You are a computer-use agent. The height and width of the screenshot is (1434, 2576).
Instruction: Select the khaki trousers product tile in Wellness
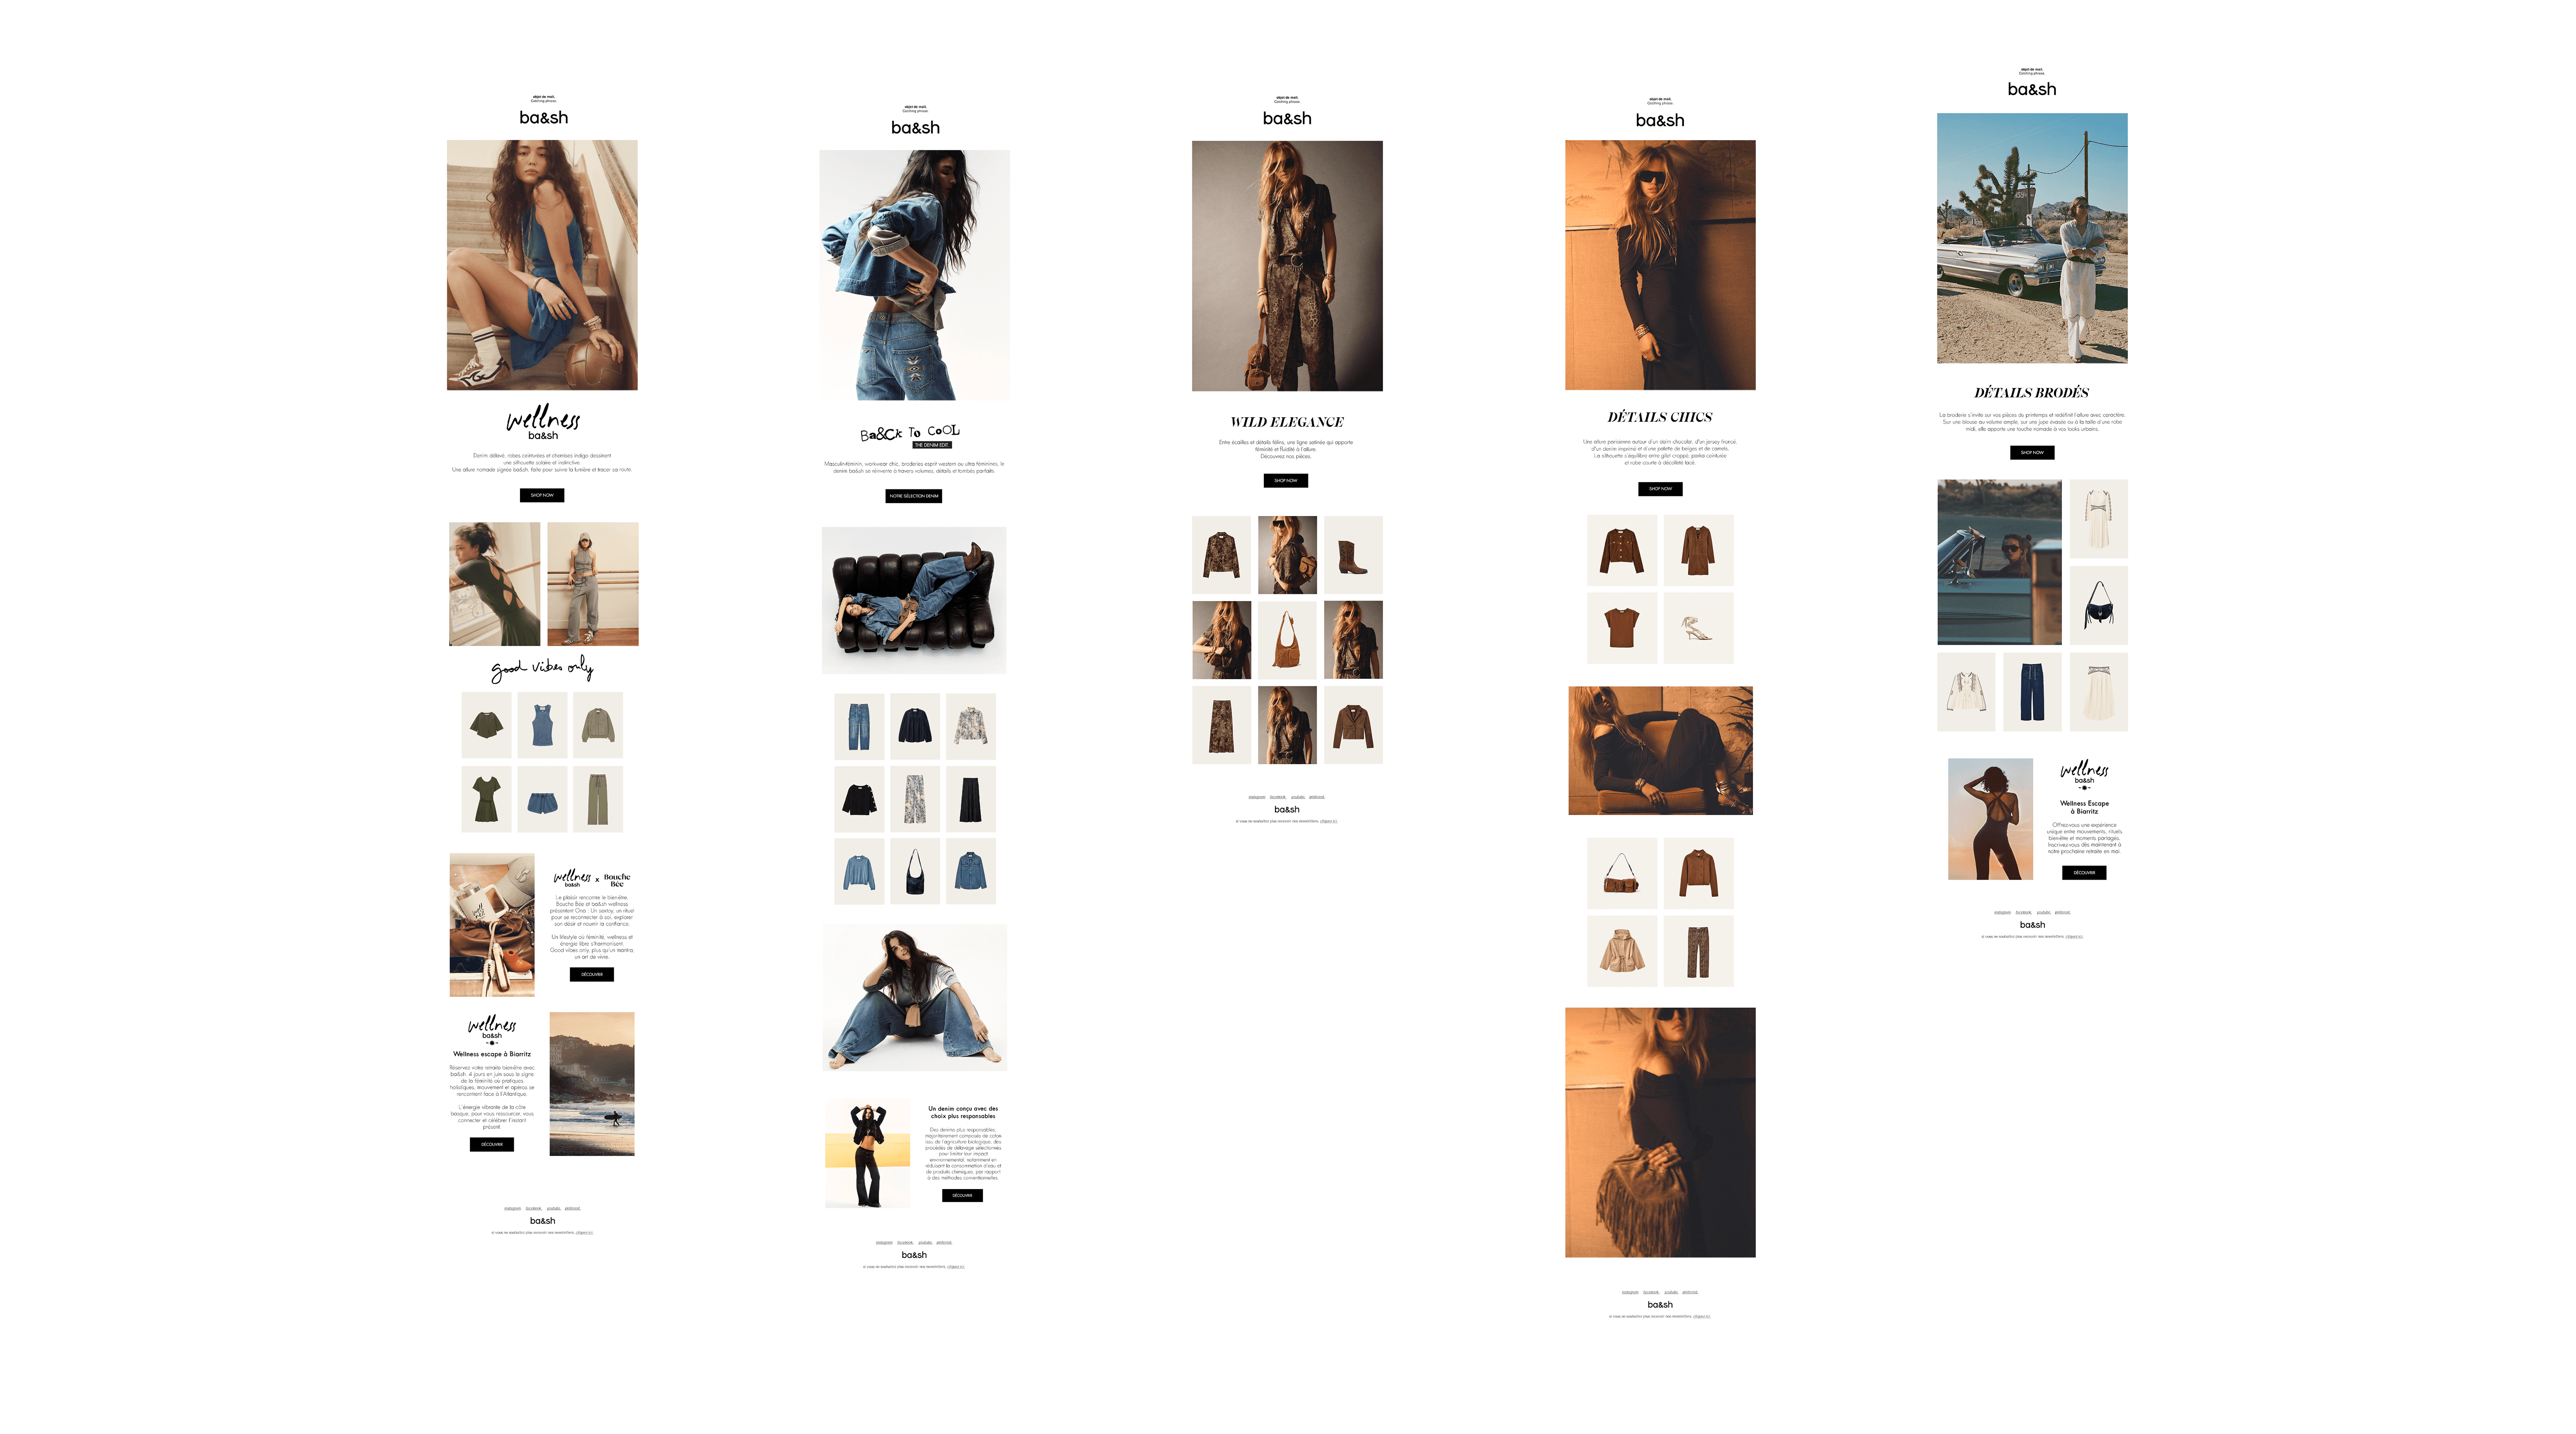(598, 799)
